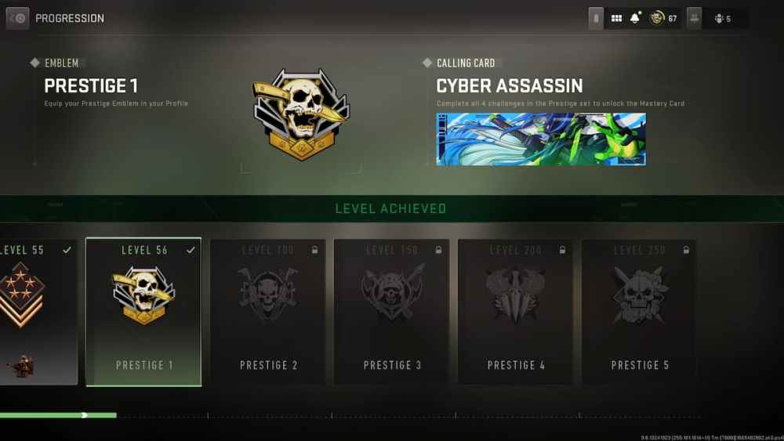Click the back arrow beside Progression

[17, 19]
